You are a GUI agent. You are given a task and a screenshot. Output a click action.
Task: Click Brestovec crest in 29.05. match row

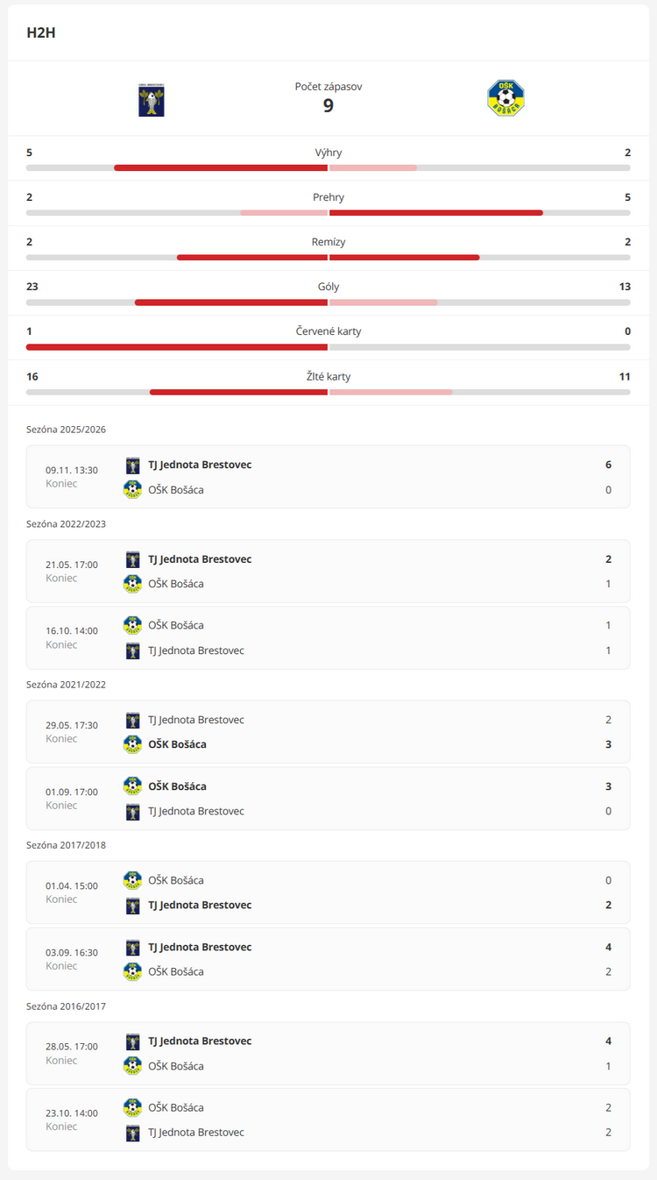(132, 720)
